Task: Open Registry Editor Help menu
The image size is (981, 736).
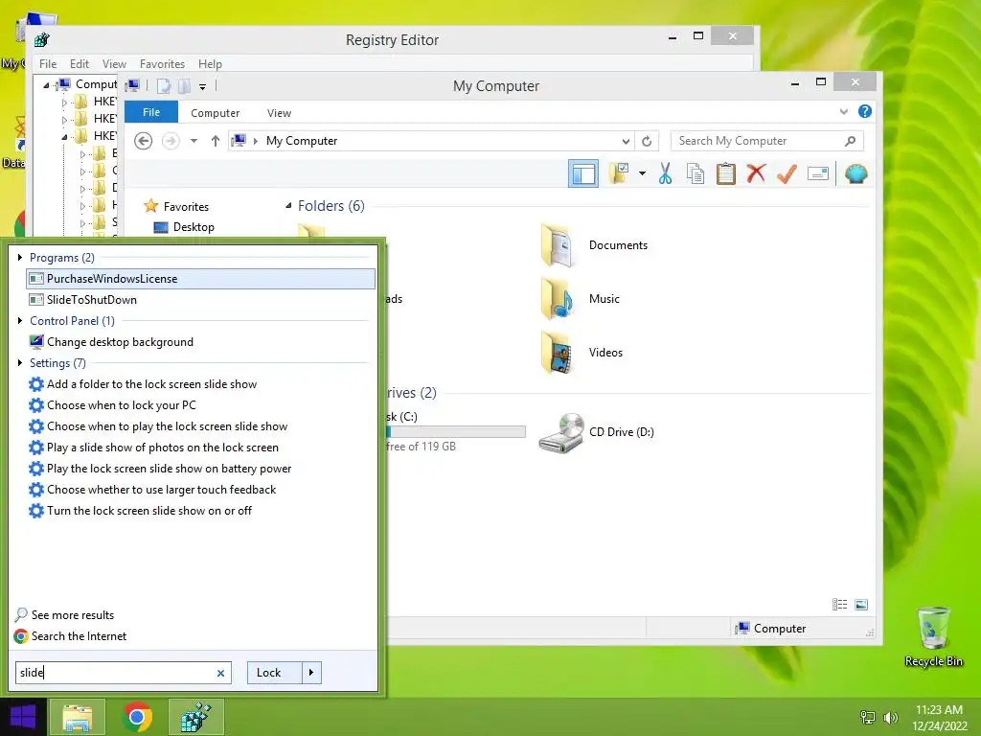Action: coord(210,64)
